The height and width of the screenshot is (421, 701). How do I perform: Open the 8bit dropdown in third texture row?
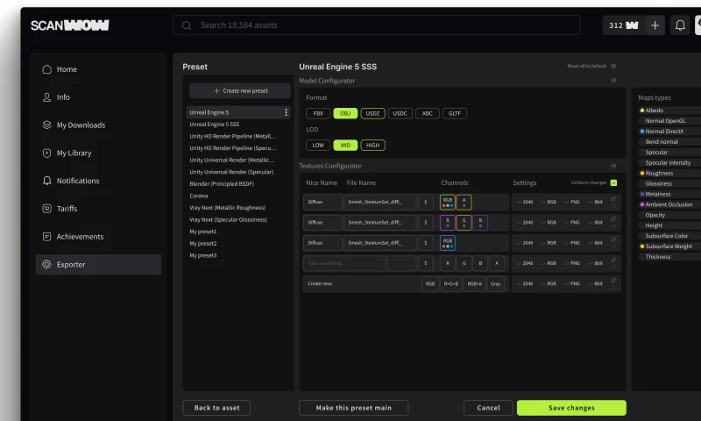click(596, 243)
